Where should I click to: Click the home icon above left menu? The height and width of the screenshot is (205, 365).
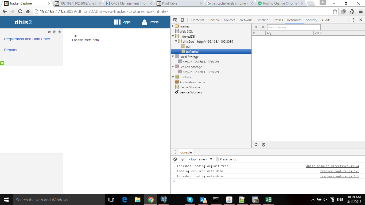tap(49, 32)
